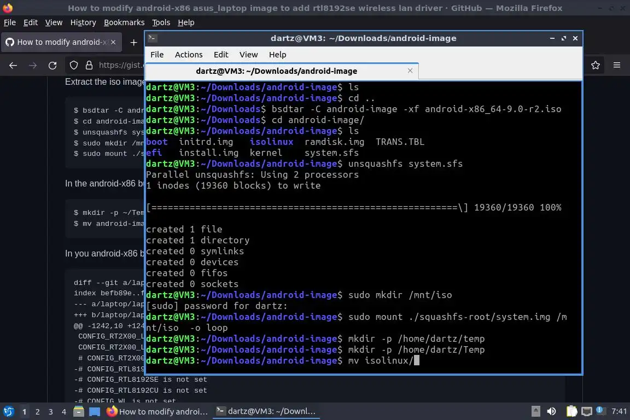Switch to workspace 3 in the pager
This screenshot has height=420, width=630.
pyautogui.click(x=51, y=412)
